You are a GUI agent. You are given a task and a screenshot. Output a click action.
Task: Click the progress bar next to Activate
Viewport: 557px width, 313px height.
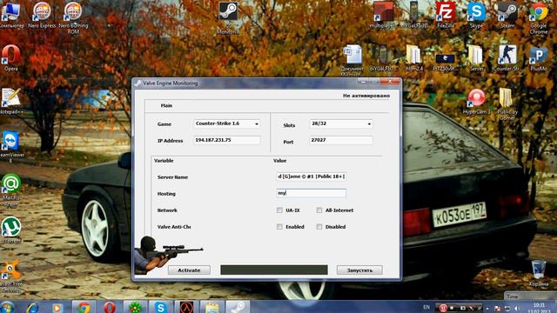pyautogui.click(x=274, y=270)
